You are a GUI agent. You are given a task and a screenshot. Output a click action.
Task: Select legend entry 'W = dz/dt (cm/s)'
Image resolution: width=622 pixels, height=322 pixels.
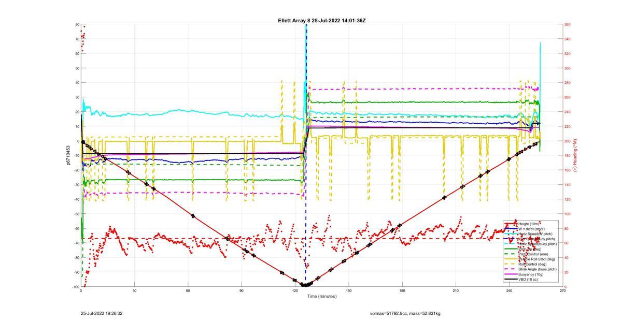[532, 229]
